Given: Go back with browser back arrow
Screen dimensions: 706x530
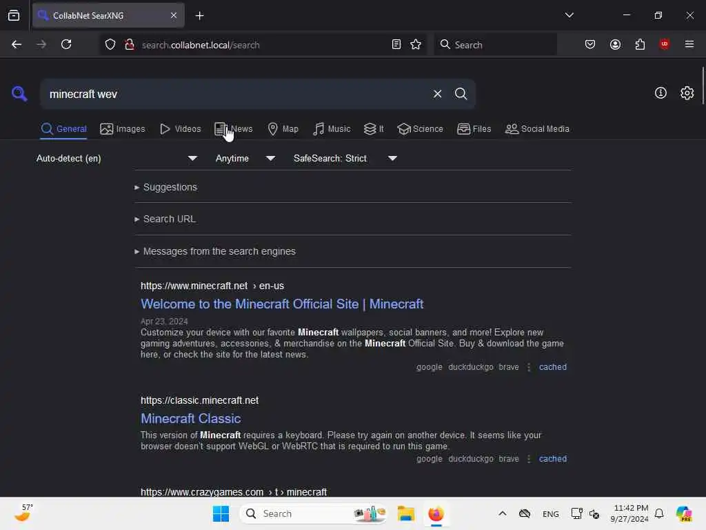Looking at the screenshot, I should (17, 44).
